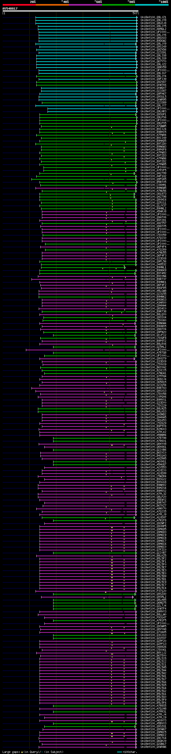
Task: Select the UniRef100_Q8LA85 label
Action: point(153,600)
